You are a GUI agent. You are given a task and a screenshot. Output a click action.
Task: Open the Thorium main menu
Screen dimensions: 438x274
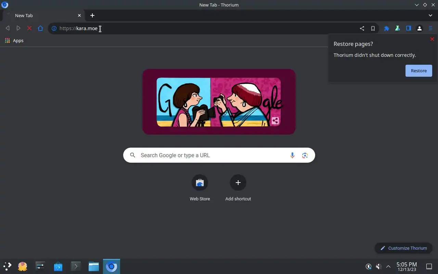[430, 28]
